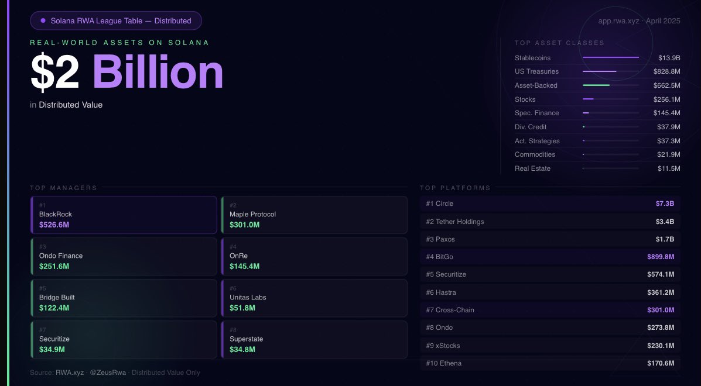Click the Solana RWA League Table badge
The width and height of the screenshot is (701, 386).
pyautogui.click(x=116, y=21)
